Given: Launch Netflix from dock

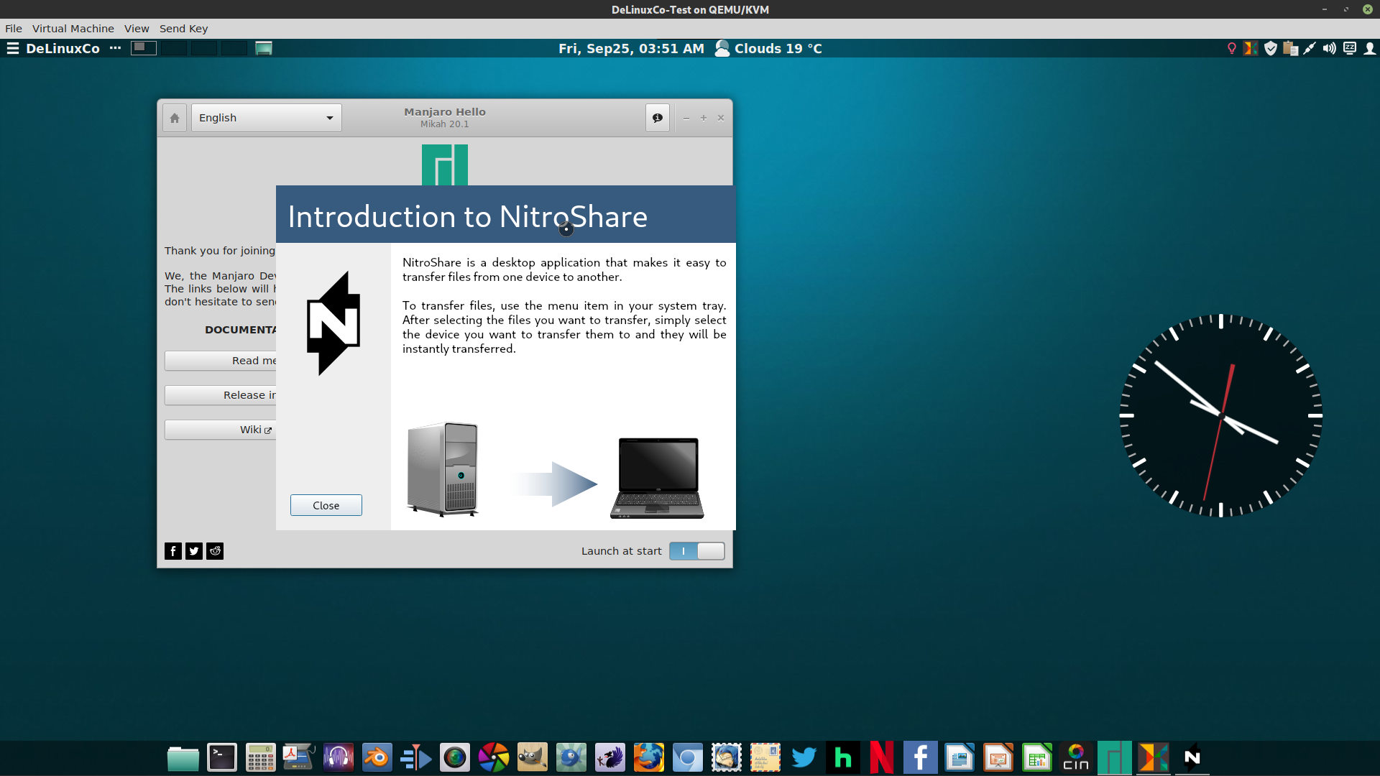Looking at the screenshot, I should tap(882, 757).
